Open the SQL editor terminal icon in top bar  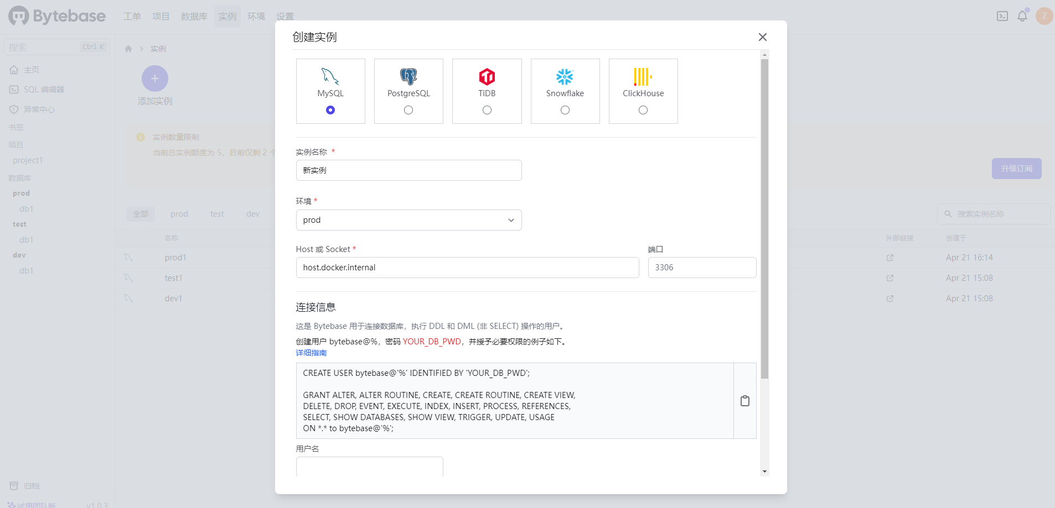point(1002,16)
